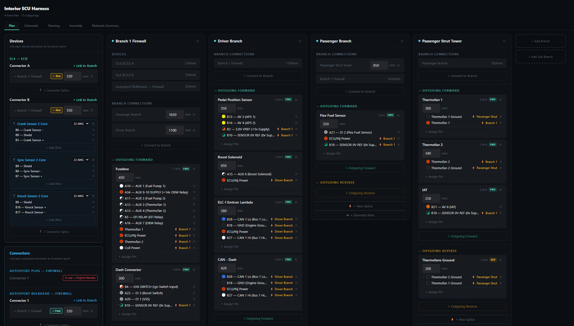574x326 pixels.
Task: Click Assign Pin under ELC-1 Emtron Lambda
Action: click(258, 247)
